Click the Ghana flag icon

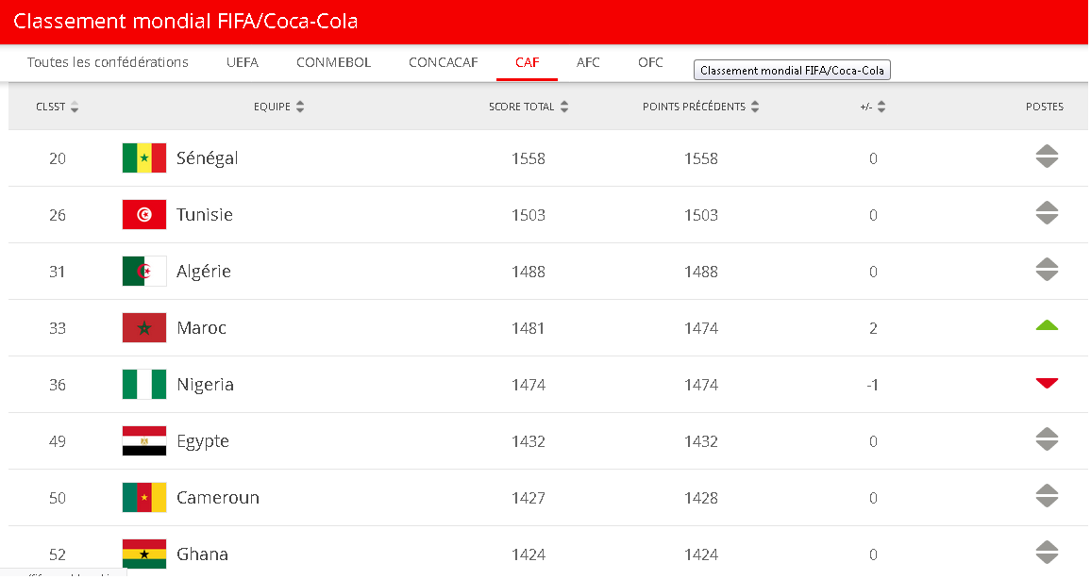[x=144, y=554]
